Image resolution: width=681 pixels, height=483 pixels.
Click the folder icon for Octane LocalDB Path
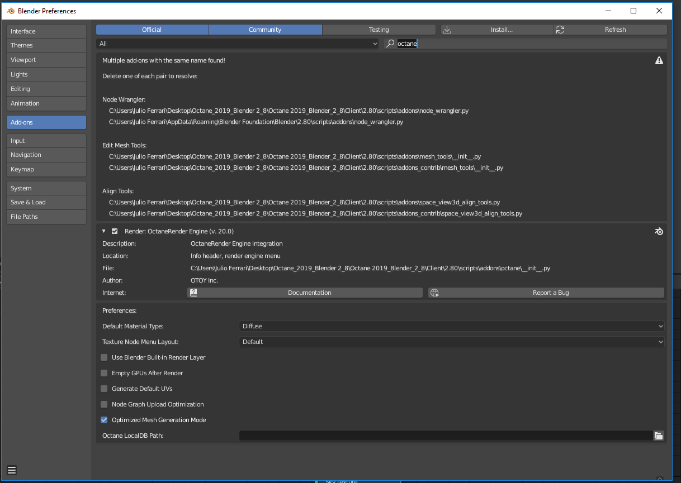pyautogui.click(x=659, y=436)
